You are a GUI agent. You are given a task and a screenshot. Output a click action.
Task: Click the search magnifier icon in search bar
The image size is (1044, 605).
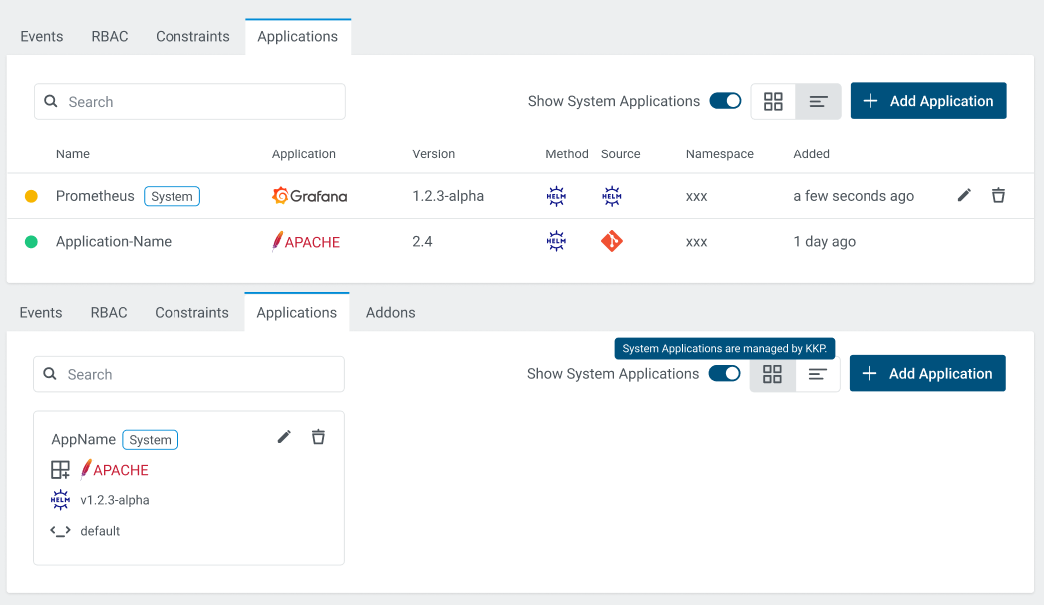pos(50,101)
